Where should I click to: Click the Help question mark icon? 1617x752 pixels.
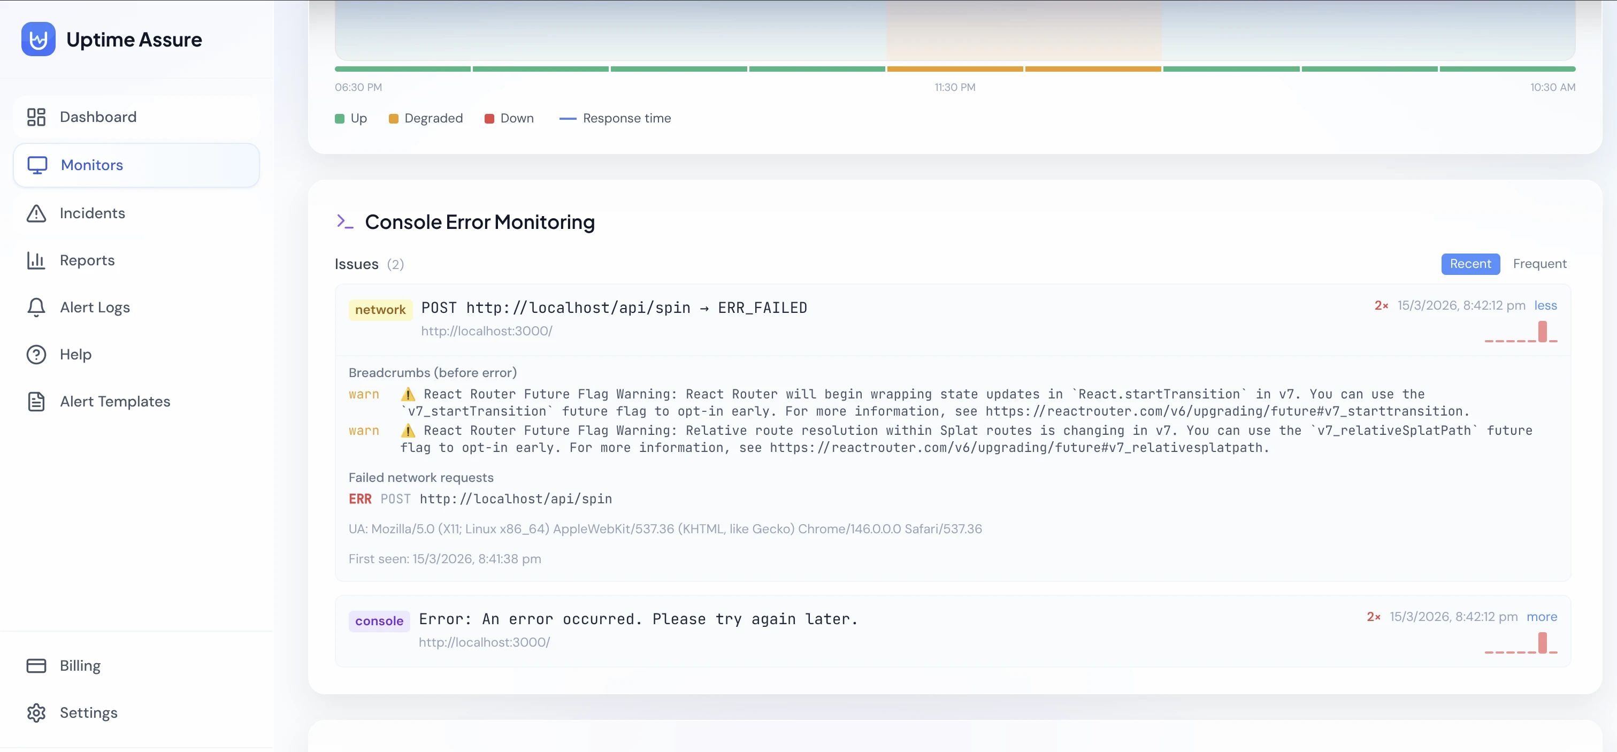click(x=36, y=354)
